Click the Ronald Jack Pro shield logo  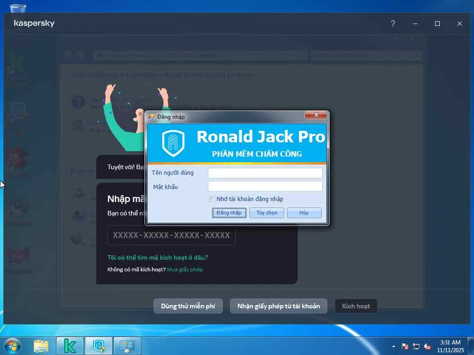coord(173,143)
